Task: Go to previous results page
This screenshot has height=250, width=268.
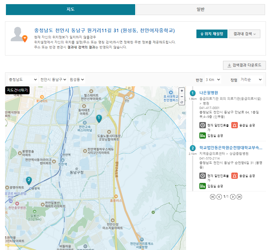Action: pos(219,197)
